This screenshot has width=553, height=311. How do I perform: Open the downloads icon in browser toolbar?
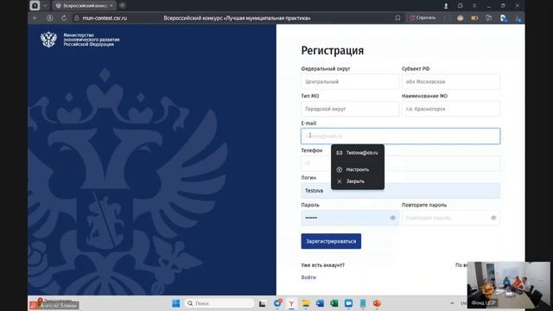518,18
